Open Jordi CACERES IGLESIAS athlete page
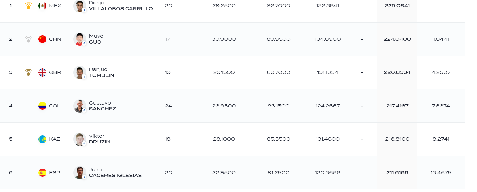The image size is (477, 192). (115, 172)
